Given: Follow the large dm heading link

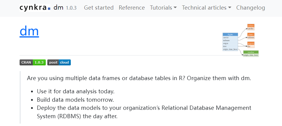Looking at the screenshot, I should pos(29,31).
